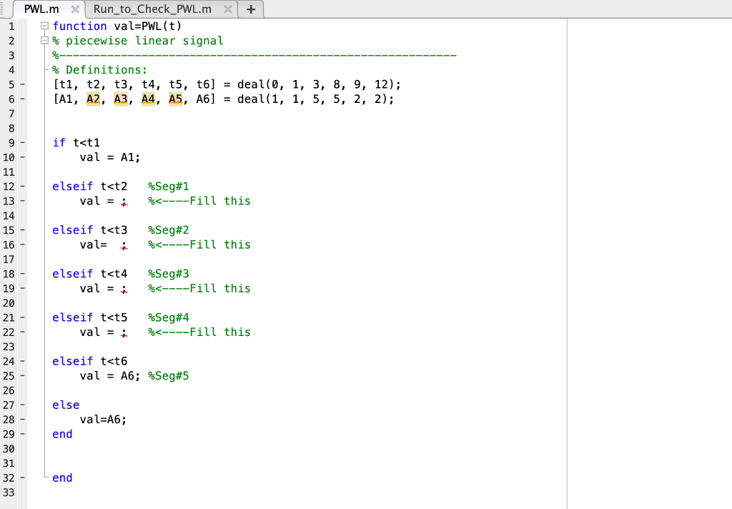Screen dimensions: 732x509
Task: Select the highlighted variable A5
Action: [175, 99]
